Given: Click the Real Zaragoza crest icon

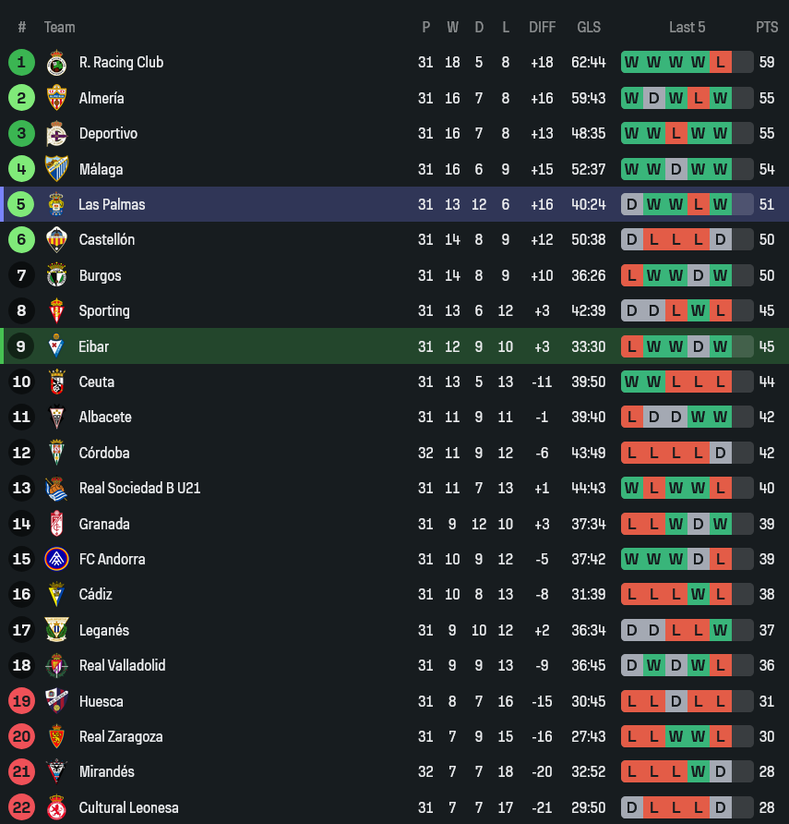Looking at the screenshot, I should (56, 736).
